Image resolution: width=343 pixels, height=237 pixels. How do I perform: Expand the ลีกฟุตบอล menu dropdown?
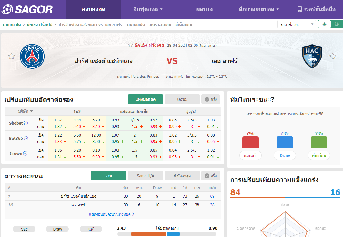tap(148, 9)
